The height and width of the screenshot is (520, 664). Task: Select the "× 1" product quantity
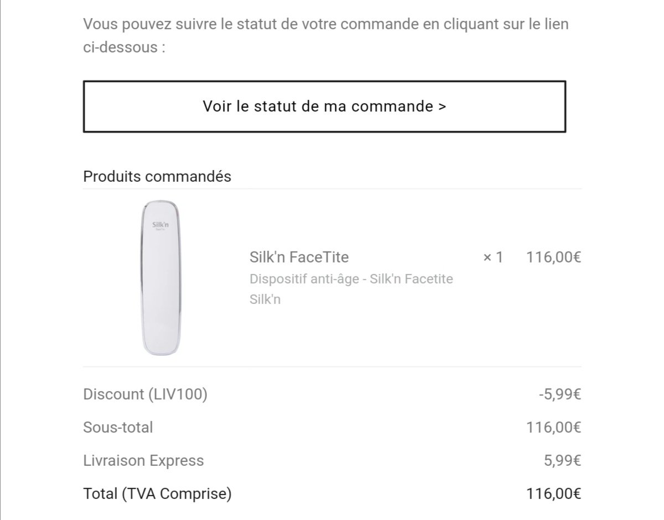click(x=493, y=258)
